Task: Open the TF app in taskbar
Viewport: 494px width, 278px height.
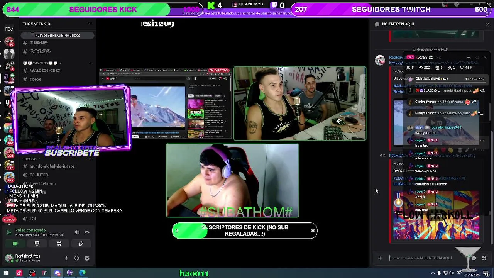Action: tap(44, 273)
